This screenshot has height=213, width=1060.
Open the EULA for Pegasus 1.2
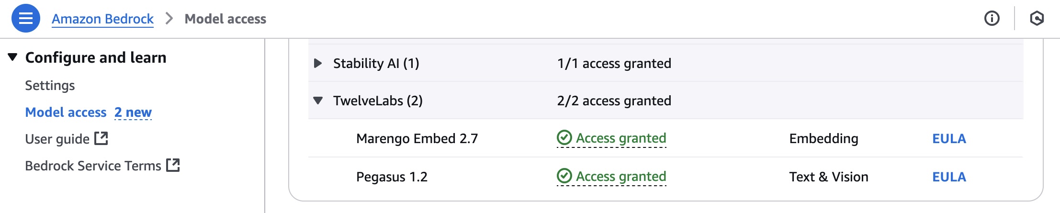(949, 177)
